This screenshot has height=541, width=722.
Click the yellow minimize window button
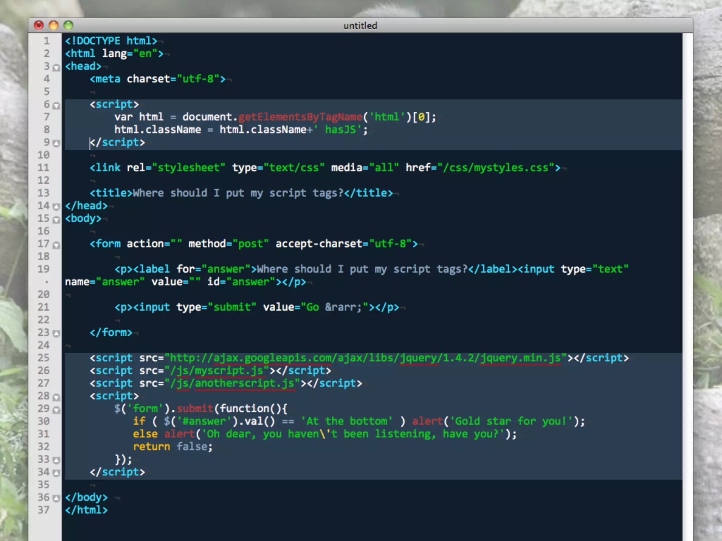pos(54,25)
